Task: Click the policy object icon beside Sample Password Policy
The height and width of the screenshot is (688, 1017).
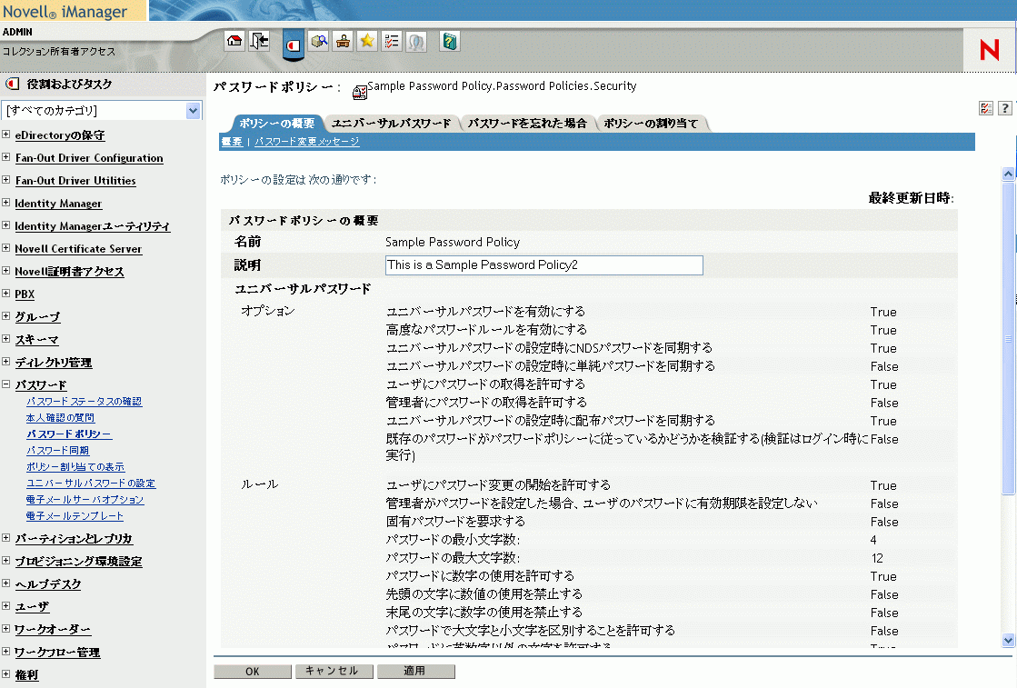Action: pyautogui.click(x=359, y=93)
